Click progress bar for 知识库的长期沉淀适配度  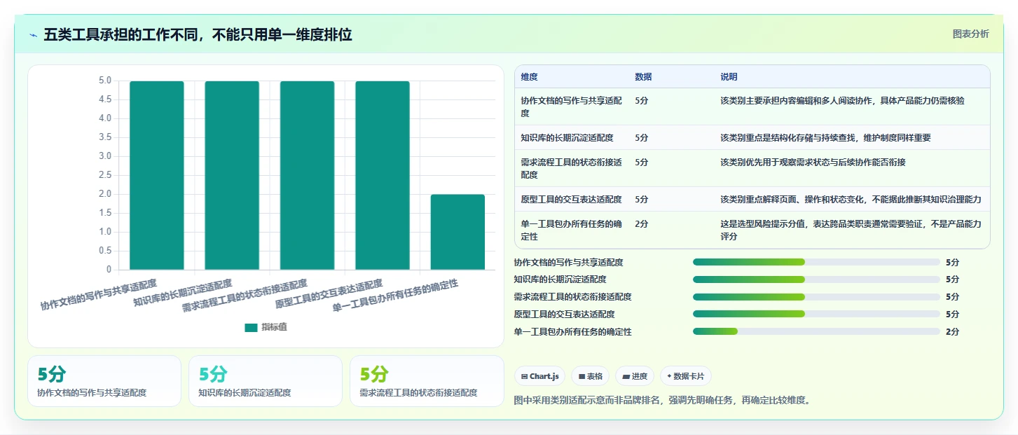[816, 279]
